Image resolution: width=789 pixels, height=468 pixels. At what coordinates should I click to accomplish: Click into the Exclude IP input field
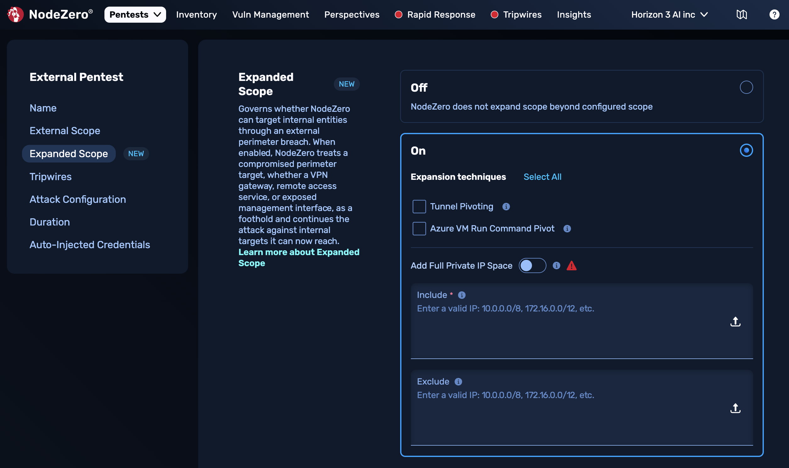pyautogui.click(x=581, y=408)
